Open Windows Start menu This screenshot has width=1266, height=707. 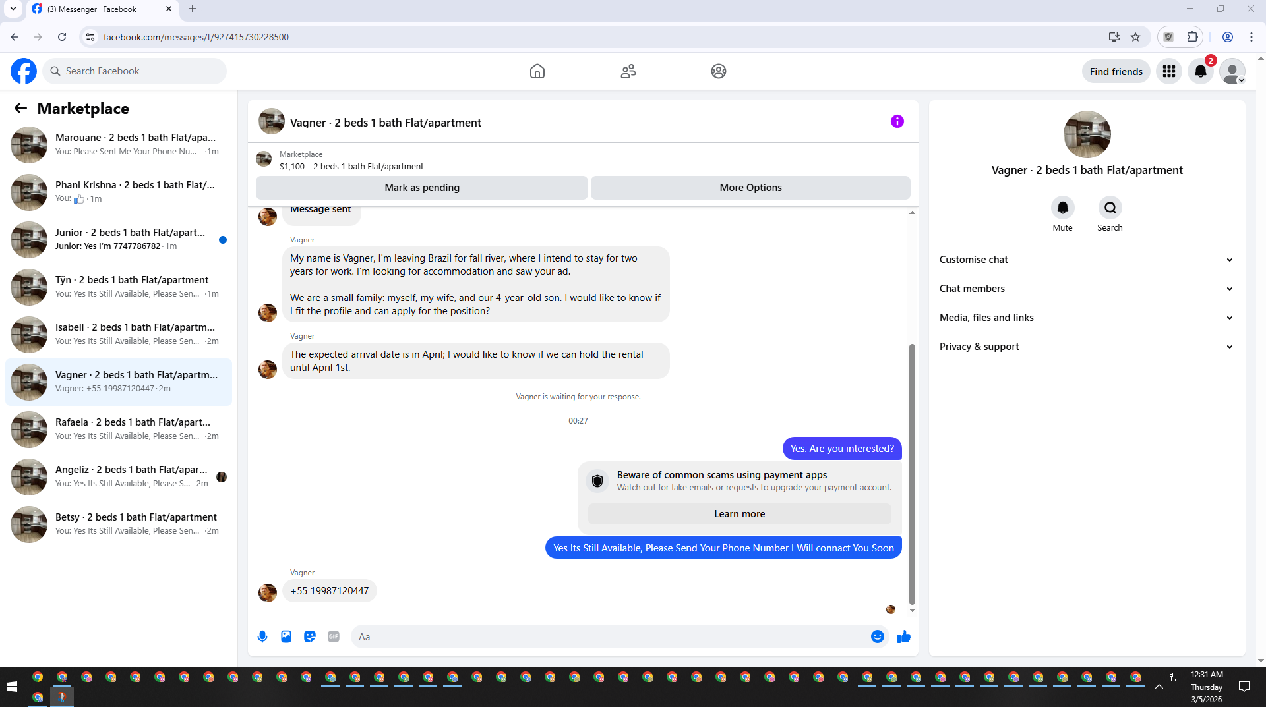11,687
